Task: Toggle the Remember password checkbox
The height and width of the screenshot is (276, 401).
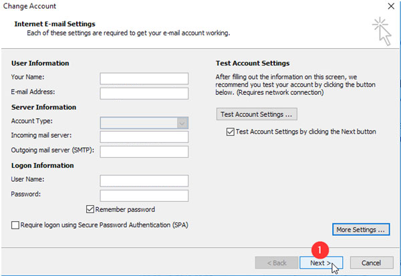Action: 90,209
